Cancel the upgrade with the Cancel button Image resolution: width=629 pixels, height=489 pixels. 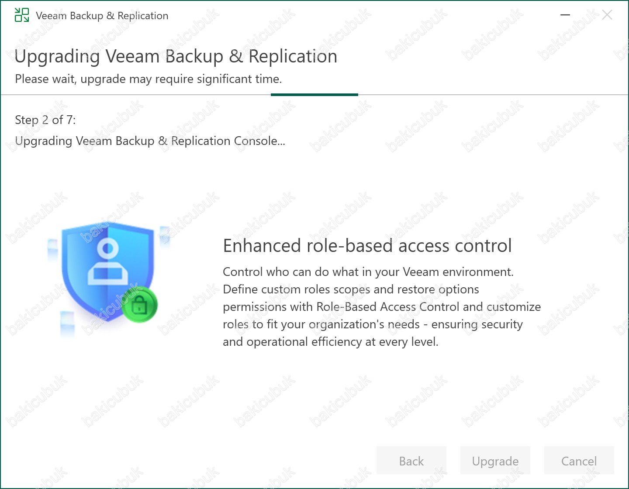point(579,461)
